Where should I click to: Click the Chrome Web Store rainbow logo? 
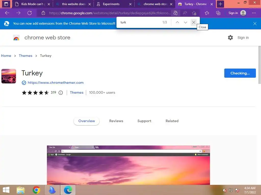(x=16, y=38)
